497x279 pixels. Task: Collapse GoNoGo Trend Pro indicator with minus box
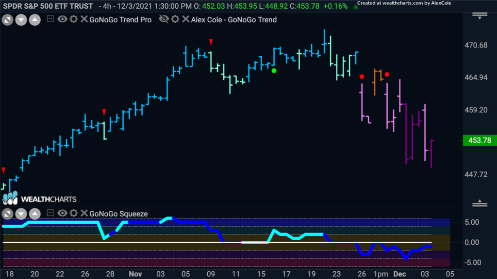(50, 19)
